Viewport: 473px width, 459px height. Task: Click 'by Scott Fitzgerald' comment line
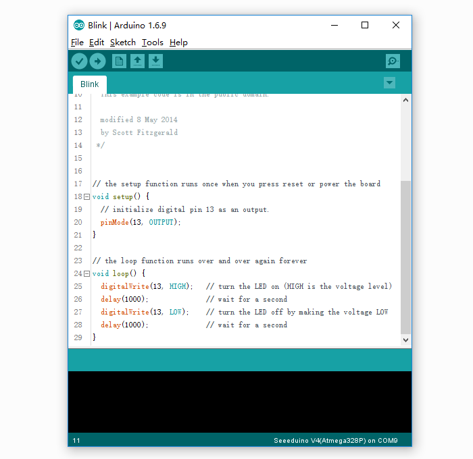click(x=139, y=132)
